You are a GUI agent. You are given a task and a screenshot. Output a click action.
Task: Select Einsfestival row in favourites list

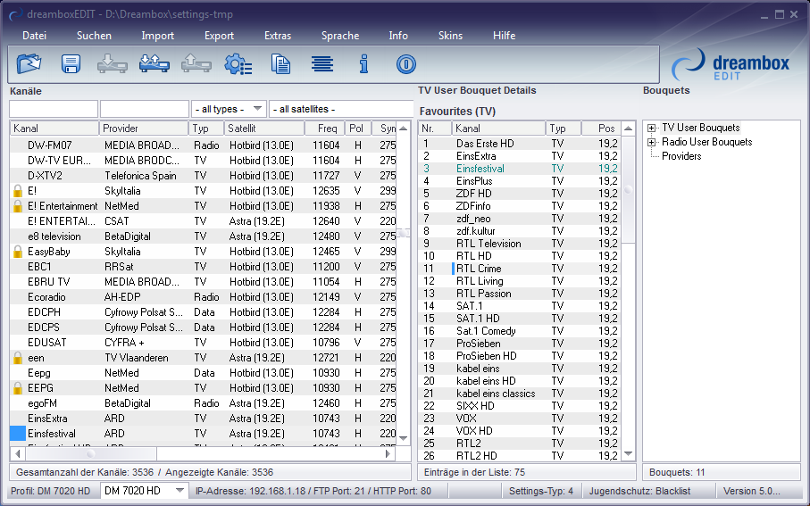519,169
